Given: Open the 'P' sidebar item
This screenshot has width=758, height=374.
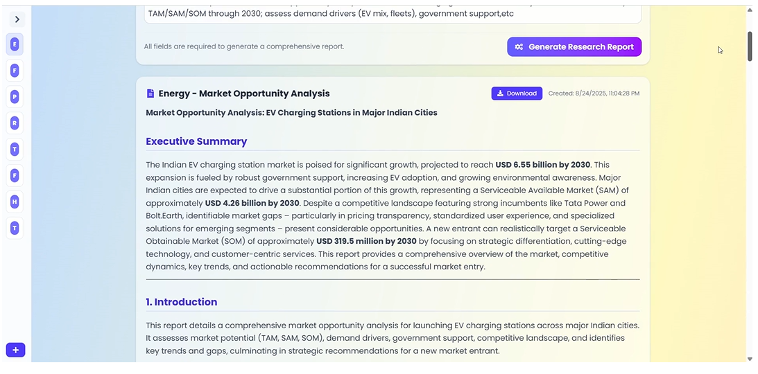Looking at the screenshot, I should [x=15, y=97].
